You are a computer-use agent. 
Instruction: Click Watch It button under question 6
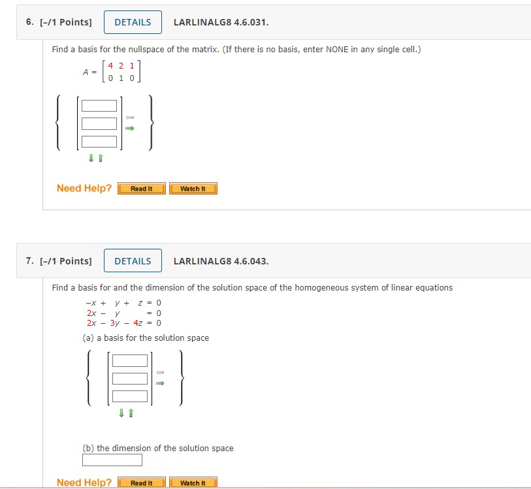click(x=193, y=189)
